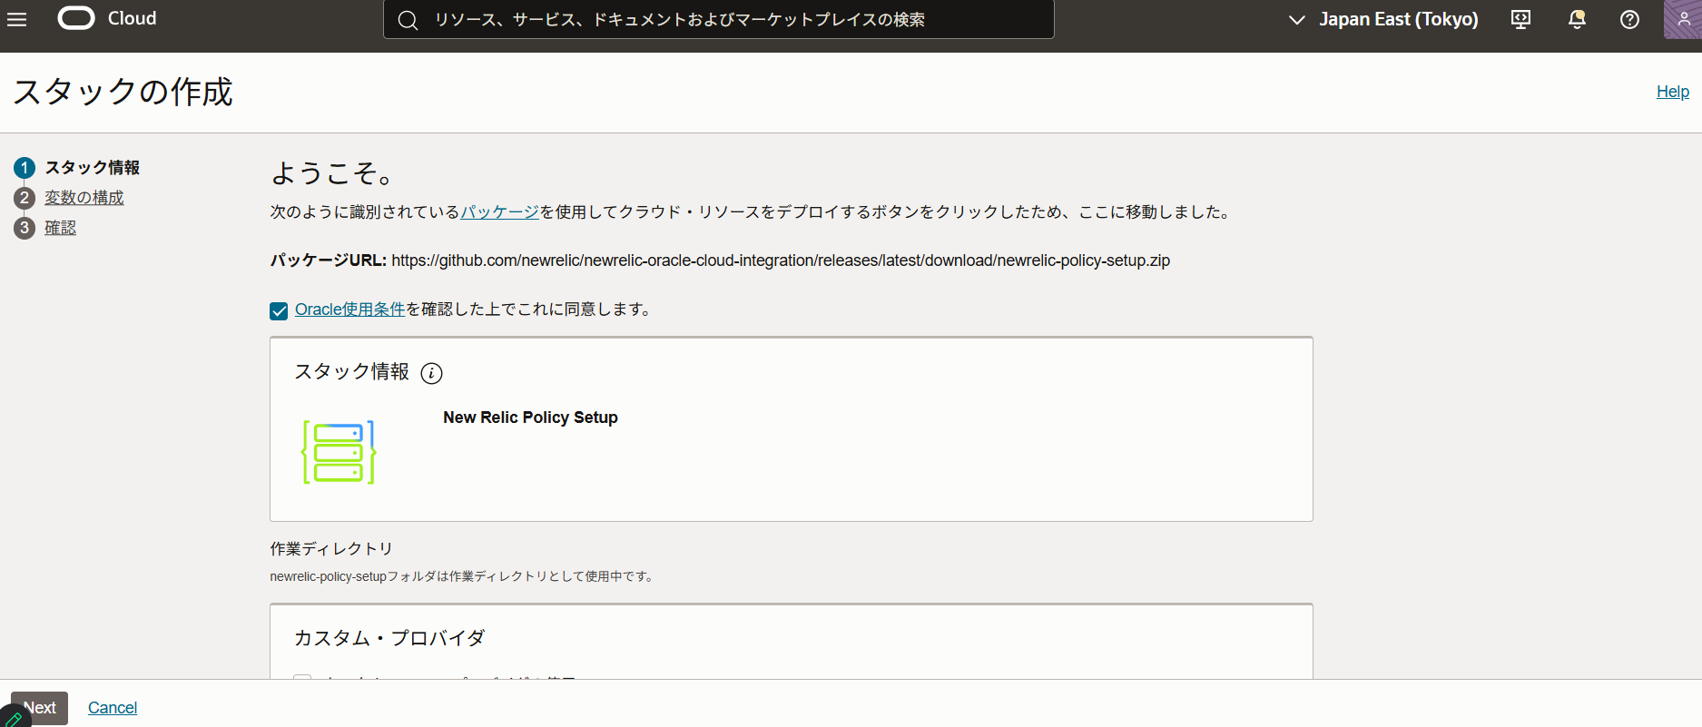Open the user profile avatar menu
This screenshot has width=1702, height=727.
[1682, 19]
